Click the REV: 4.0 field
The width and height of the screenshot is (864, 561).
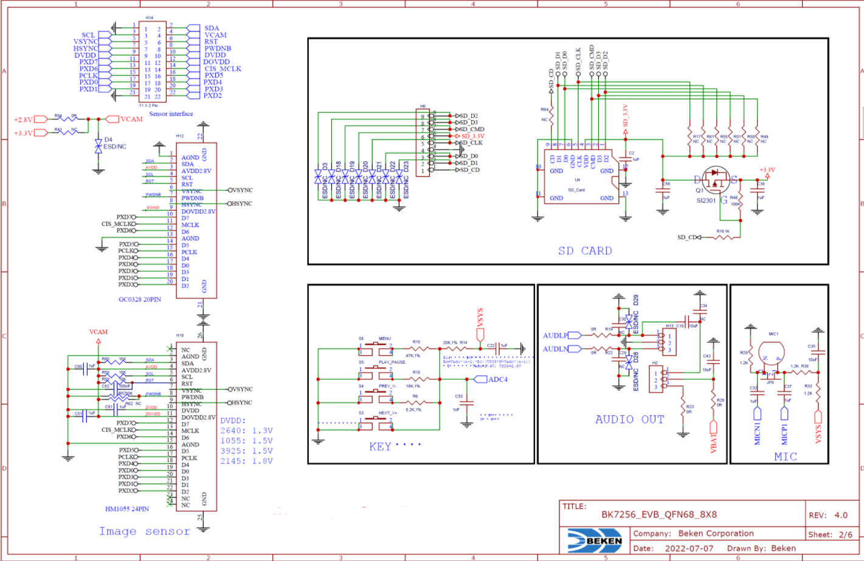(828, 515)
